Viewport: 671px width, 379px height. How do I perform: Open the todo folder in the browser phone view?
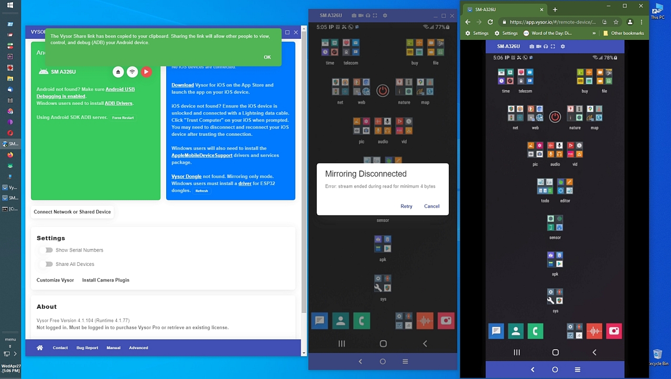click(x=545, y=186)
